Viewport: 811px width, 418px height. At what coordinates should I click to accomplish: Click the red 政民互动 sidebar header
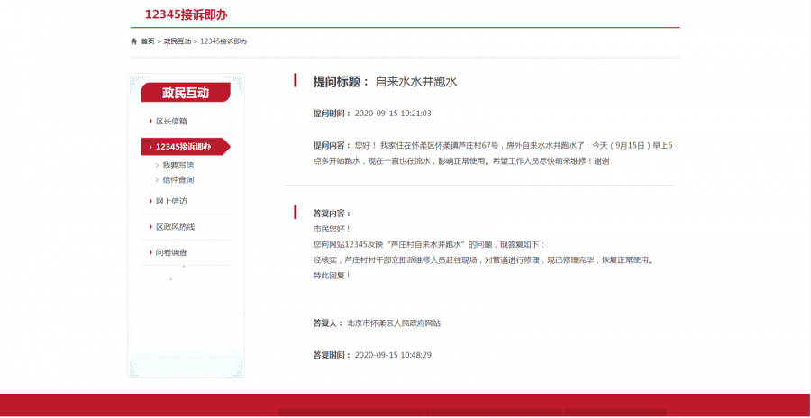[x=186, y=93]
